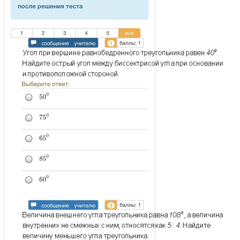Image resolution: width=240 pixels, height=240 pixels.
Task: Click 'баллы: 1' label of question 2
Action: [130, 205]
